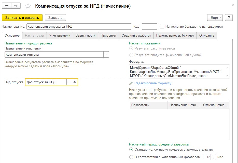
Task: Open the Налоги, взносы, бухучет tab
Action: pyautogui.click(x=175, y=35)
